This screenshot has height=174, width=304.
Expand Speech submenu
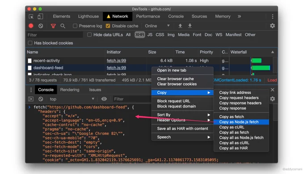(x=182, y=137)
